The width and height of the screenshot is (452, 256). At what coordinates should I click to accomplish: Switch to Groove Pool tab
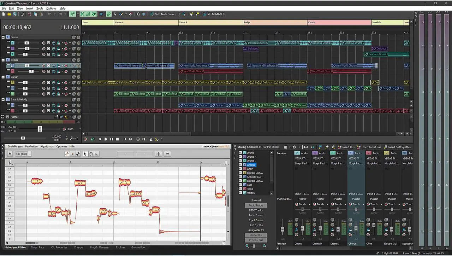138,248
